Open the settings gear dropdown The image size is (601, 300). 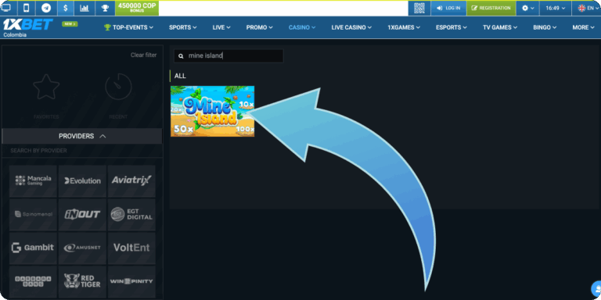[527, 8]
